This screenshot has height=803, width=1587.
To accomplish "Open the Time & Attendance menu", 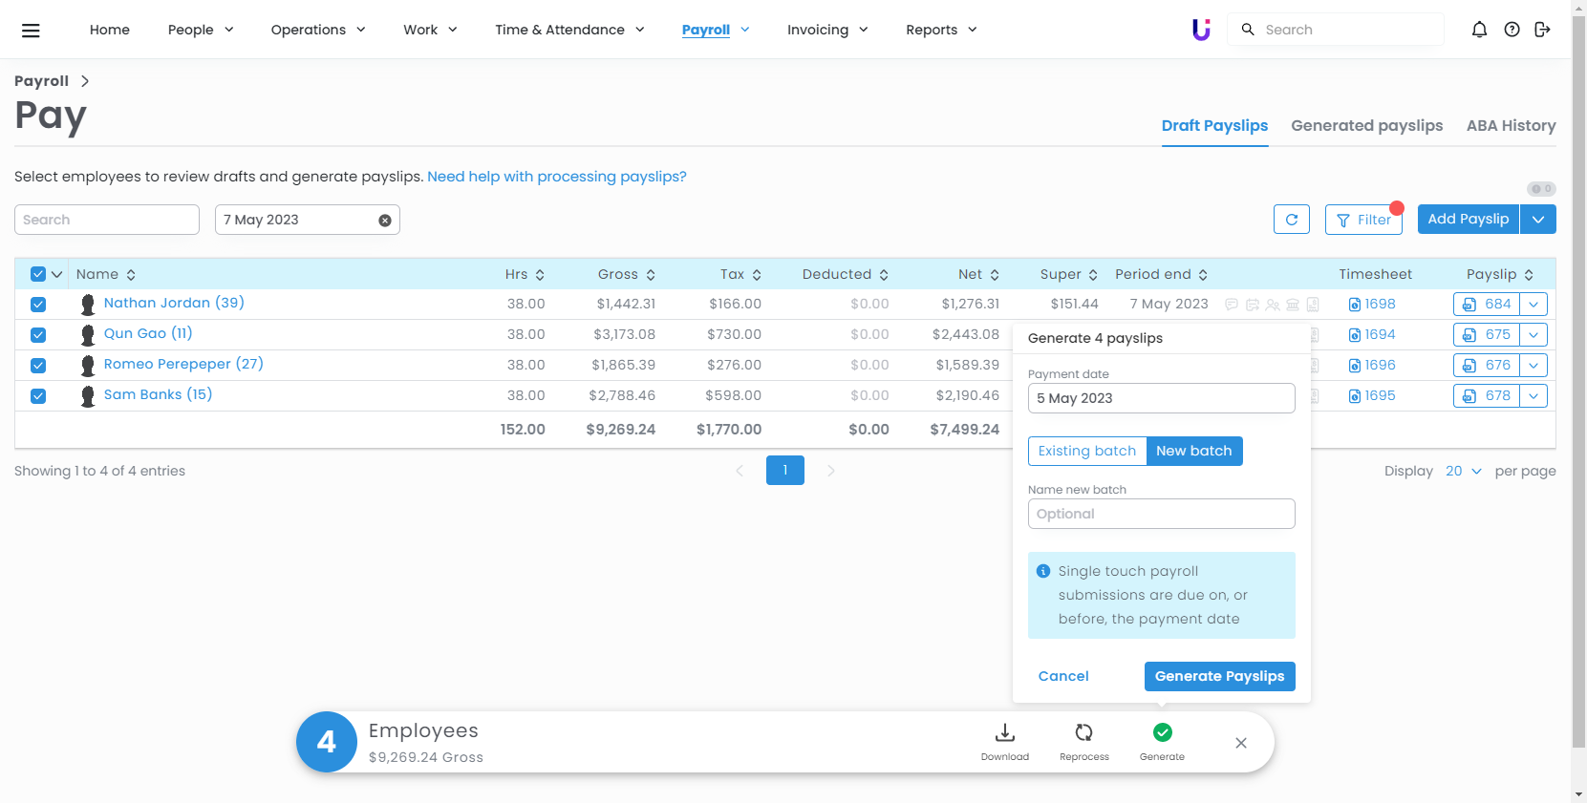I will click(x=569, y=30).
